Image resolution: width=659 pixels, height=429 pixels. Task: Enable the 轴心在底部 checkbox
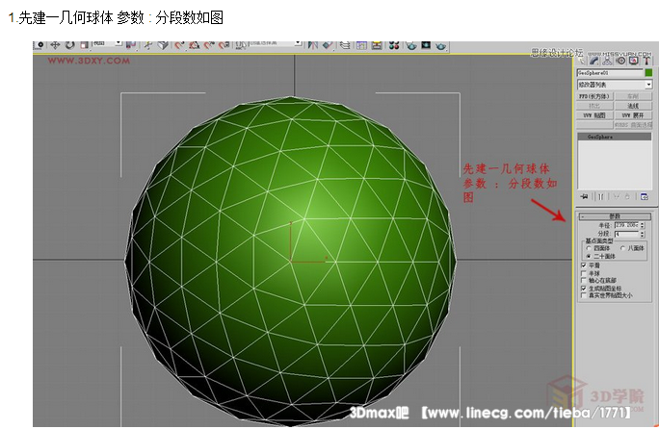(x=583, y=281)
